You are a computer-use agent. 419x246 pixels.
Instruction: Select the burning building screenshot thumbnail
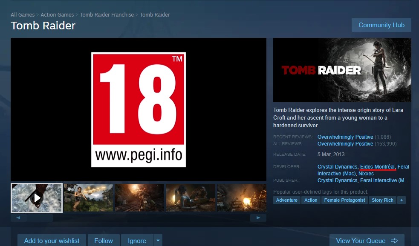coord(242,198)
